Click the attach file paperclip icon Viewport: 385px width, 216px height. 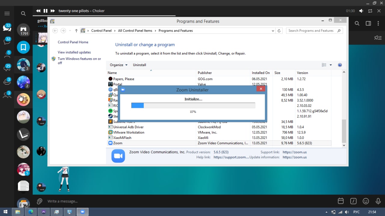click(x=39, y=201)
